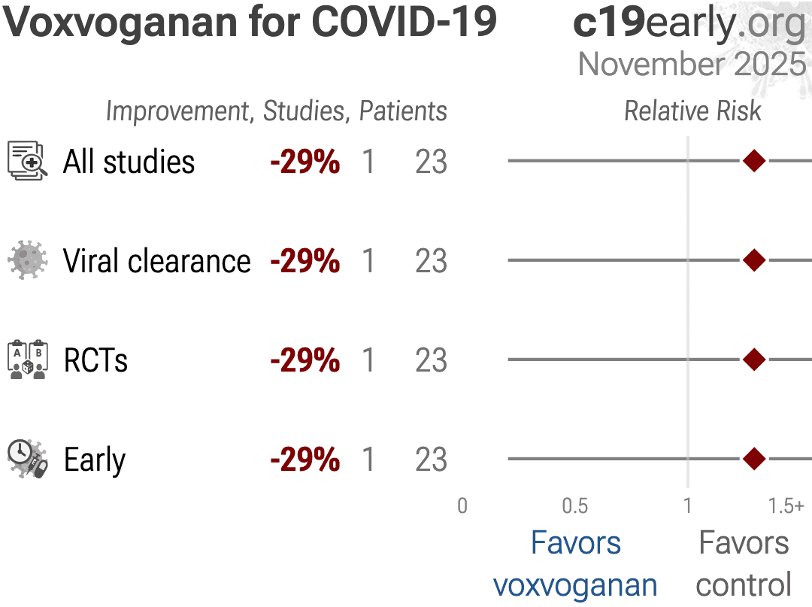Click the Favors voxvoganan axis label
The image size is (812, 607).
pyautogui.click(x=575, y=564)
